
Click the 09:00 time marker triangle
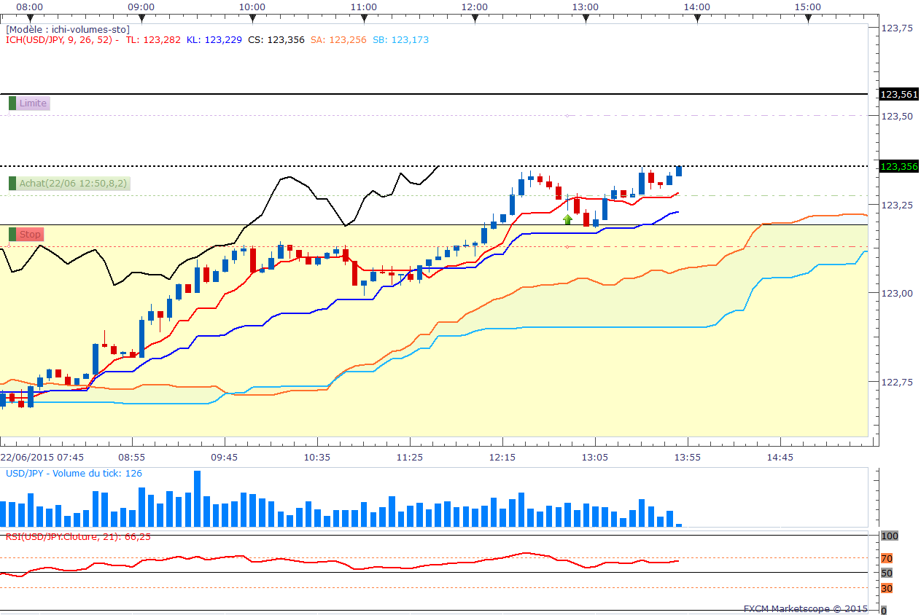pyautogui.click(x=141, y=18)
